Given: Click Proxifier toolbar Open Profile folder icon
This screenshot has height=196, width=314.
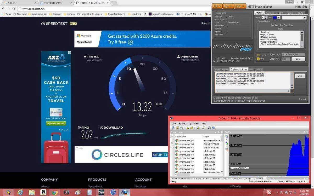Looking at the screenshot, I should click(192, 128).
